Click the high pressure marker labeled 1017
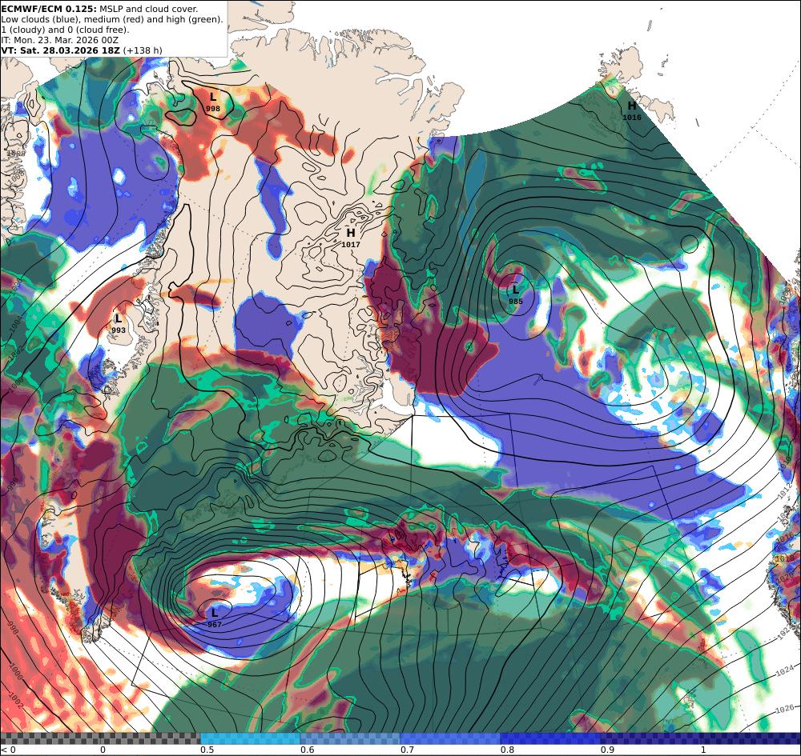 [x=351, y=238]
